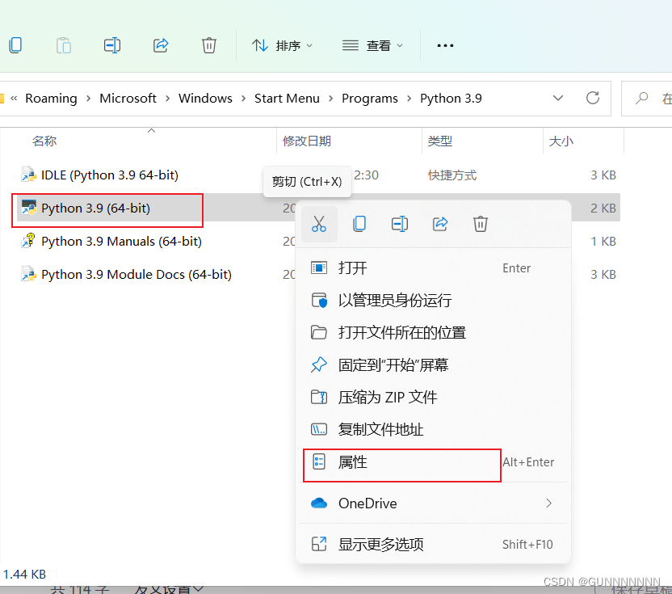Click the delete trash icon in the Explorer toolbar
The height and width of the screenshot is (594, 672).
click(209, 45)
